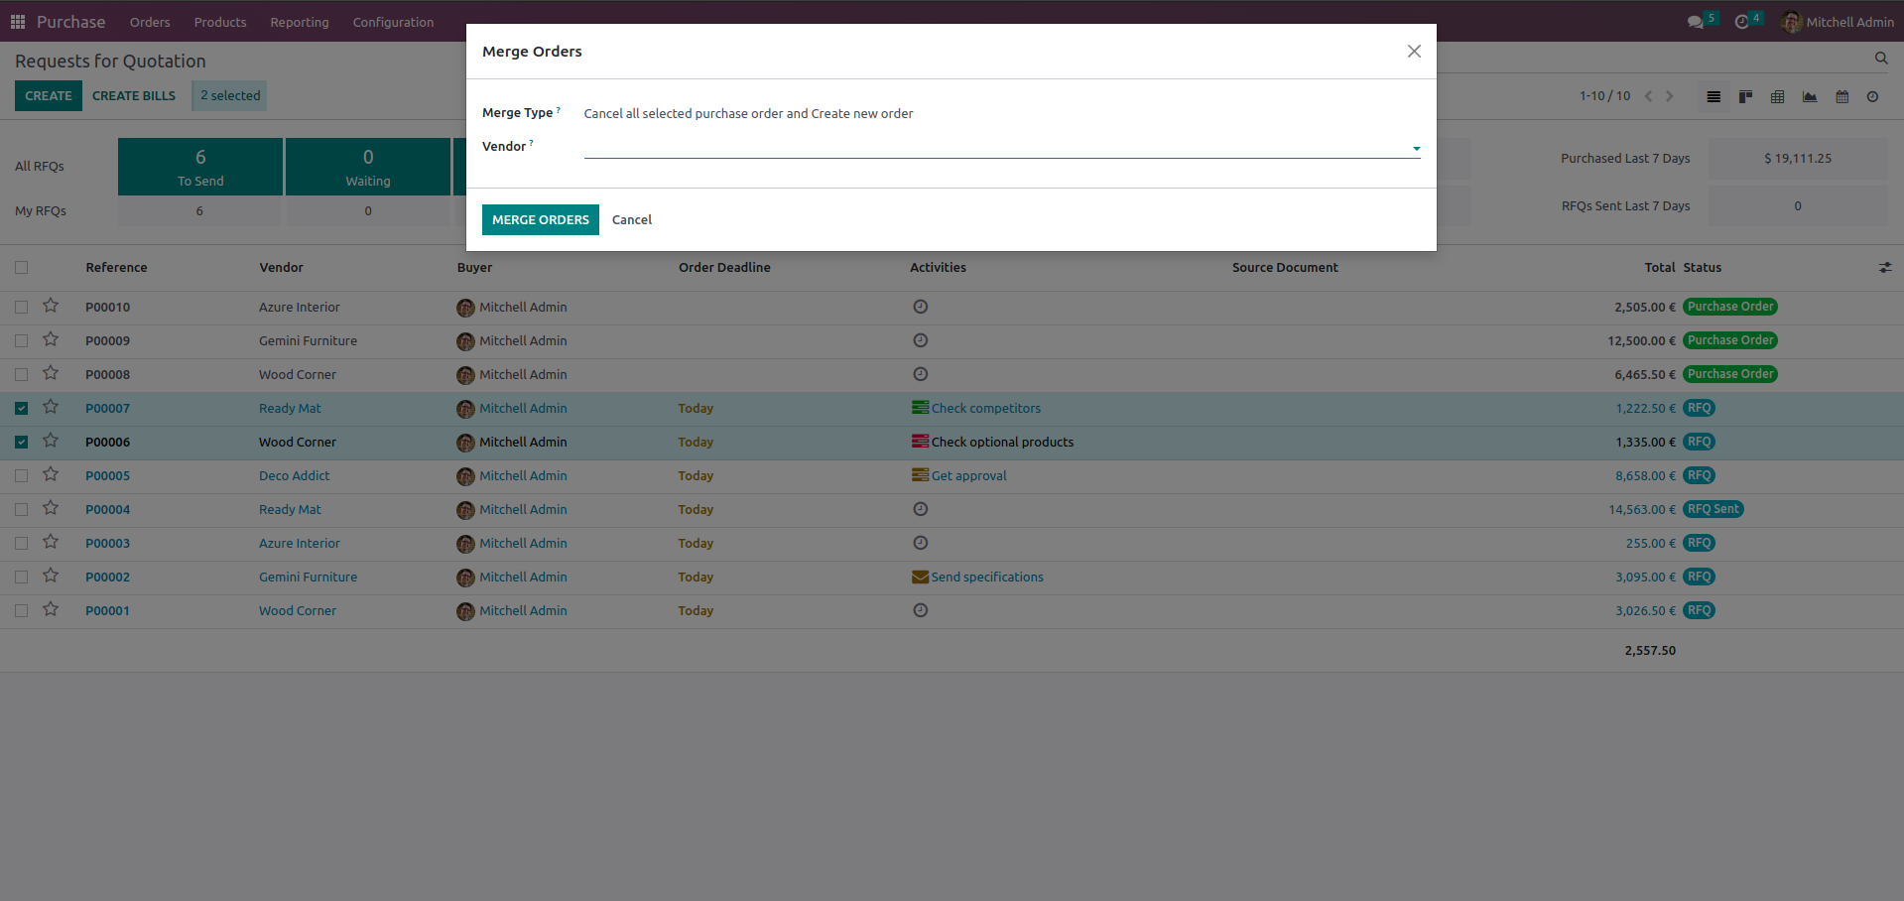Switch to the kanban view

click(1745, 96)
